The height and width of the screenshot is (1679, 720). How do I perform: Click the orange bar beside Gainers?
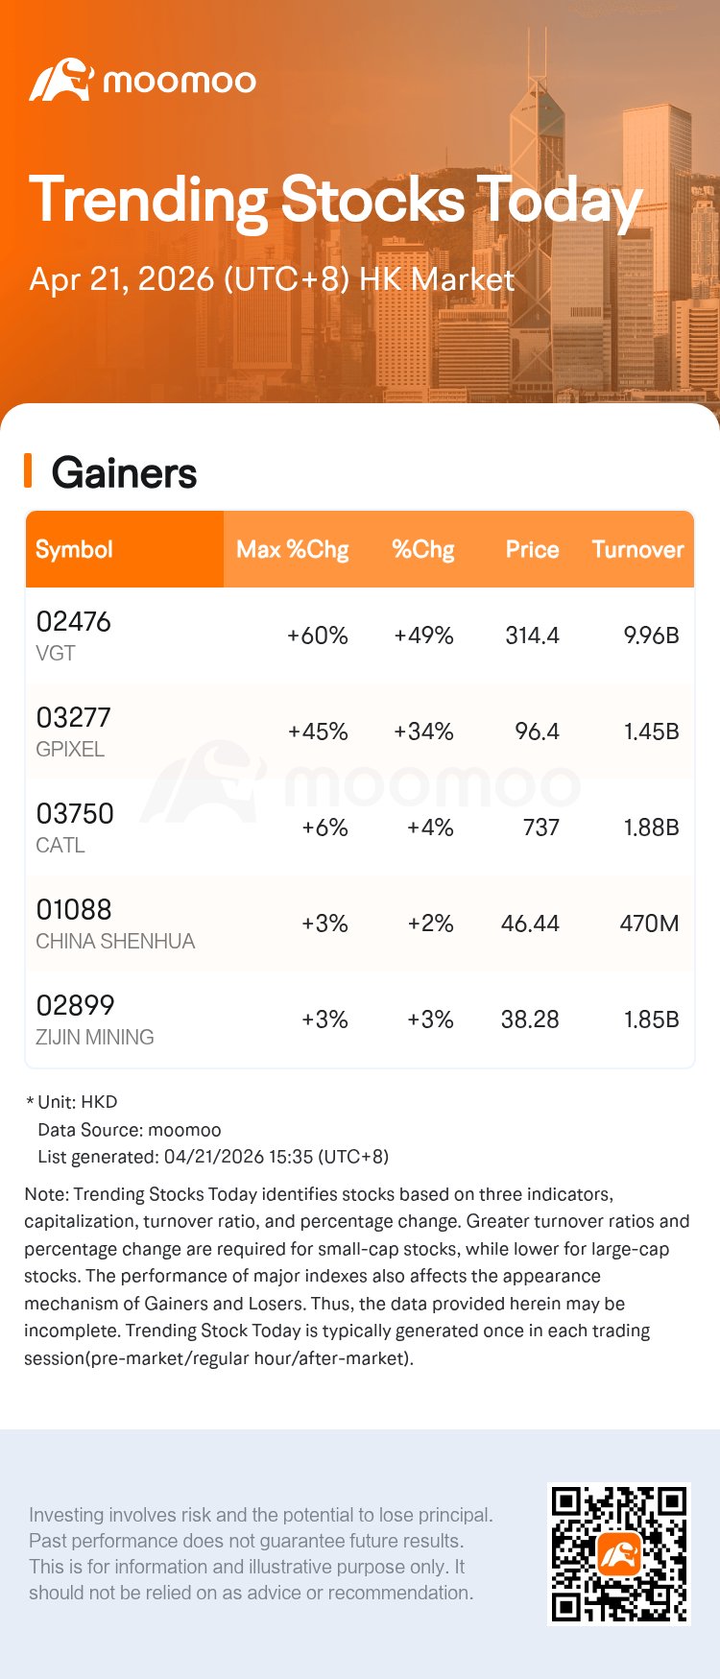tap(28, 471)
